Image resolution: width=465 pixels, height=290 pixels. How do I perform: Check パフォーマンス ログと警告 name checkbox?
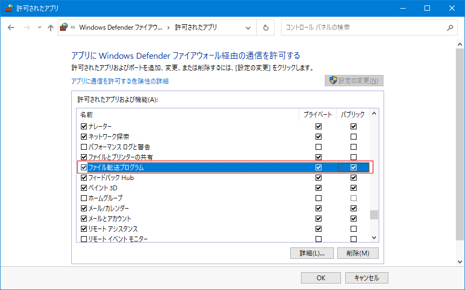(x=84, y=147)
